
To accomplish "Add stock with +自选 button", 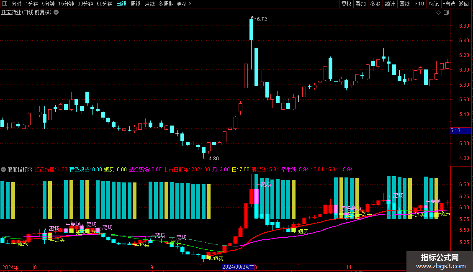I will pos(449,4).
